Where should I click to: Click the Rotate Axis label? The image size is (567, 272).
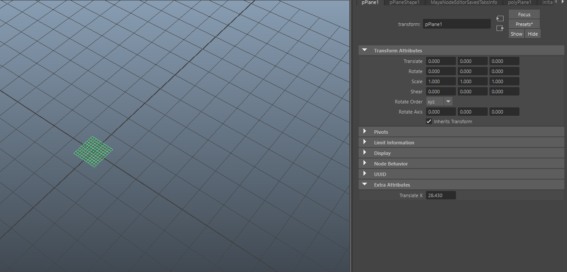pos(411,112)
